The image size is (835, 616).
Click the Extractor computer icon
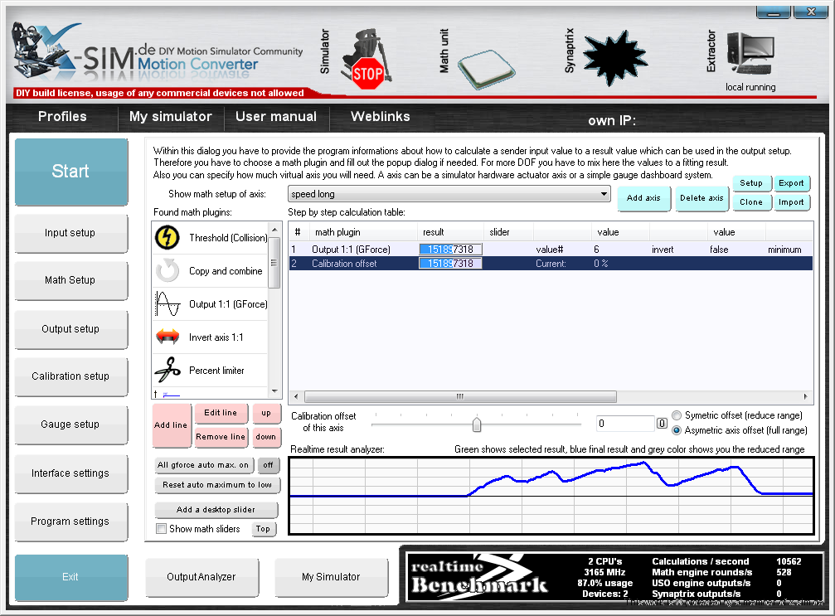coord(750,56)
